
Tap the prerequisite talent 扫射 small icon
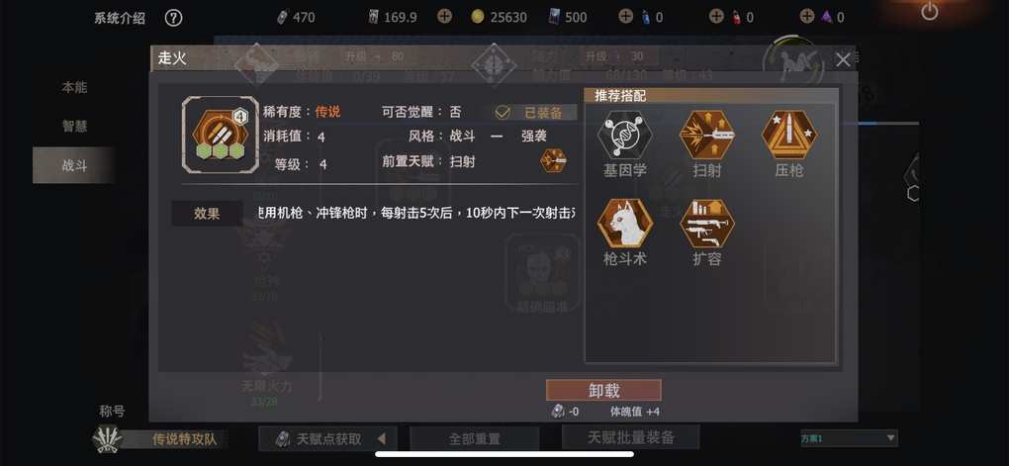pos(553,160)
